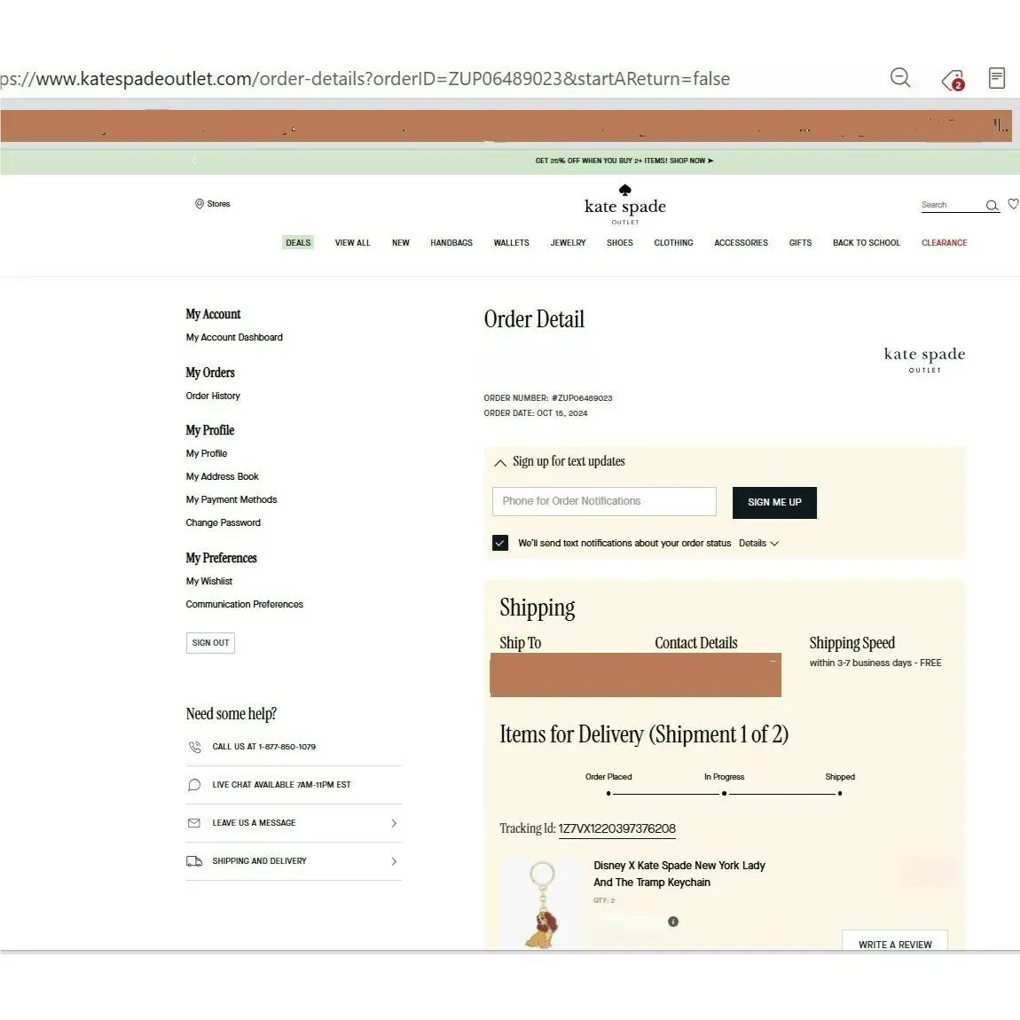
Task: Click the phone icon beside Call Us
Action: (194, 747)
